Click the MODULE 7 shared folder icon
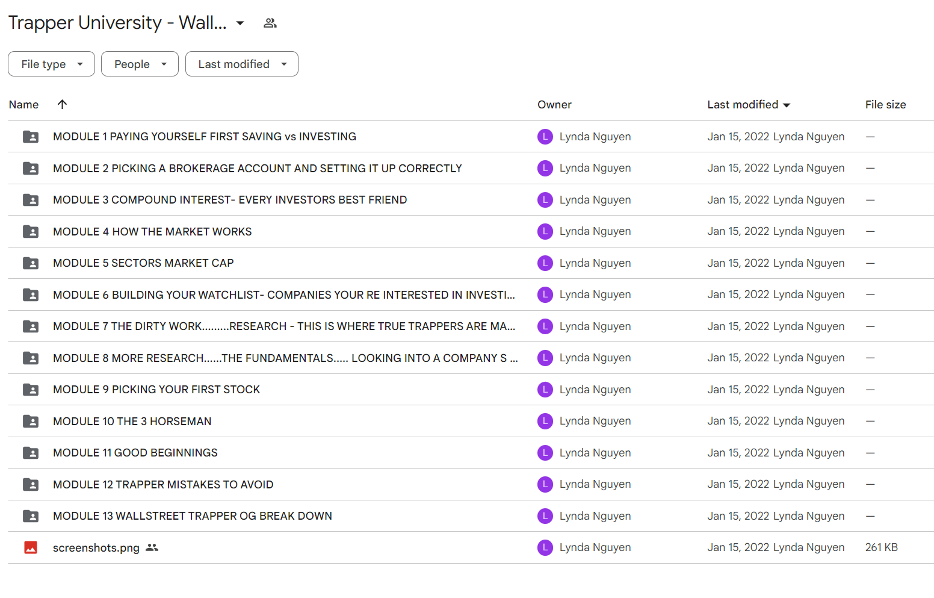934x598 pixels. (31, 326)
